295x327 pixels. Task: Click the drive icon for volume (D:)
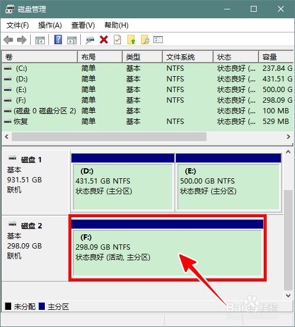coord(8,79)
